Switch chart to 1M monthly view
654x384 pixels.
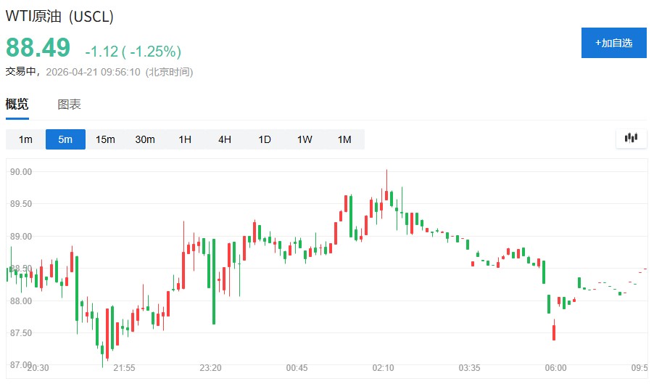344,139
